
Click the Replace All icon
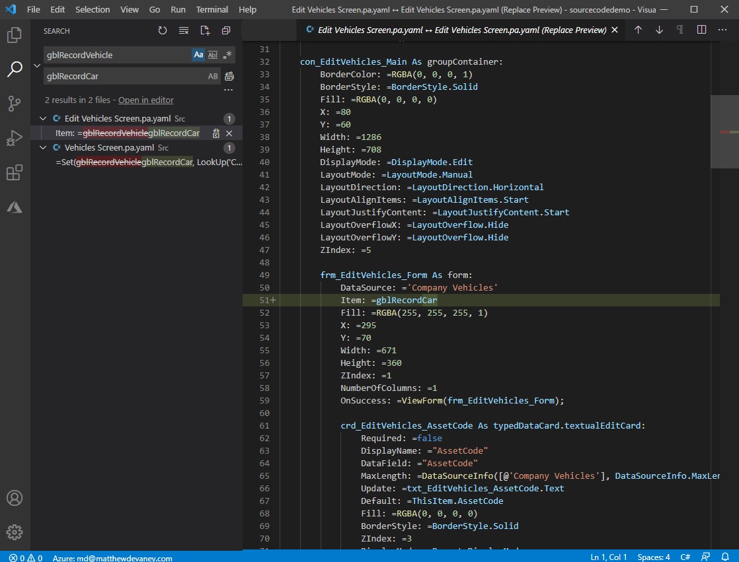[228, 76]
